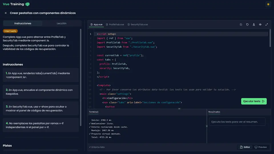
Task: Click the h1 Configuración code line
Action: (117, 98)
